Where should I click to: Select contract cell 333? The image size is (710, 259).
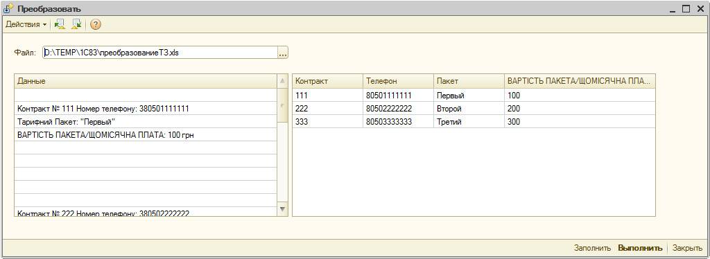click(327, 122)
